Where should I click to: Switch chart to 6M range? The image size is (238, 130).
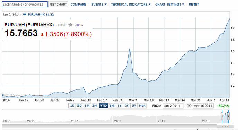112,106
